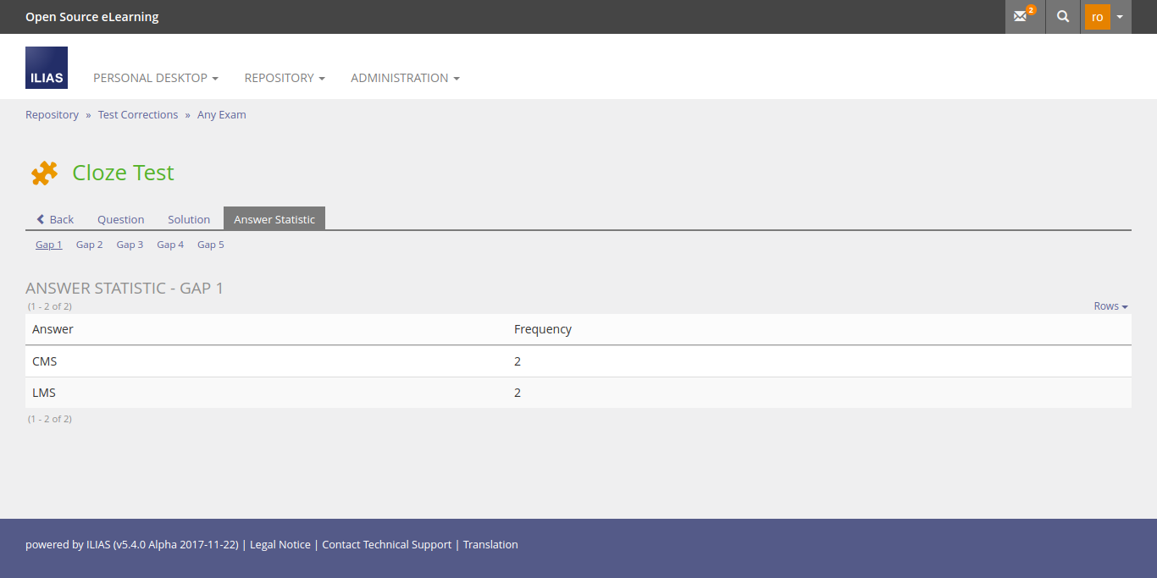Expand the Repository menu
This screenshot has height=578, width=1157.
(285, 78)
